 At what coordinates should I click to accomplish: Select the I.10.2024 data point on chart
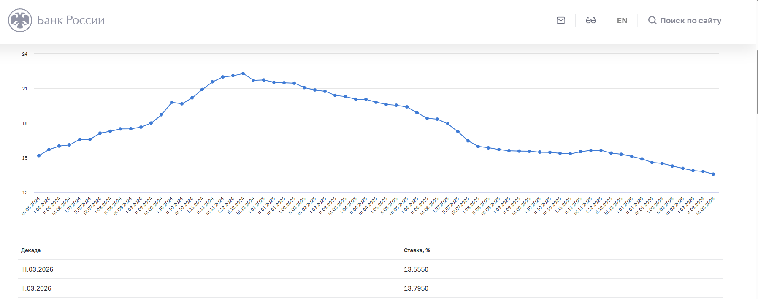(x=172, y=102)
